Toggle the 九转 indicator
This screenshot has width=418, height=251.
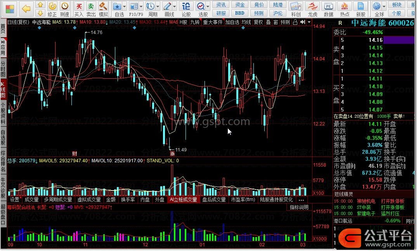[195, 22]
